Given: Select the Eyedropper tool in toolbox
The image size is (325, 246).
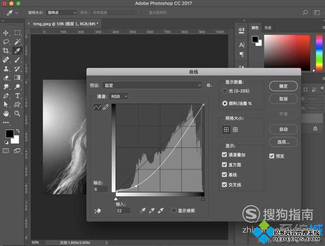Looking at the screenshot, I should point(18,51).
